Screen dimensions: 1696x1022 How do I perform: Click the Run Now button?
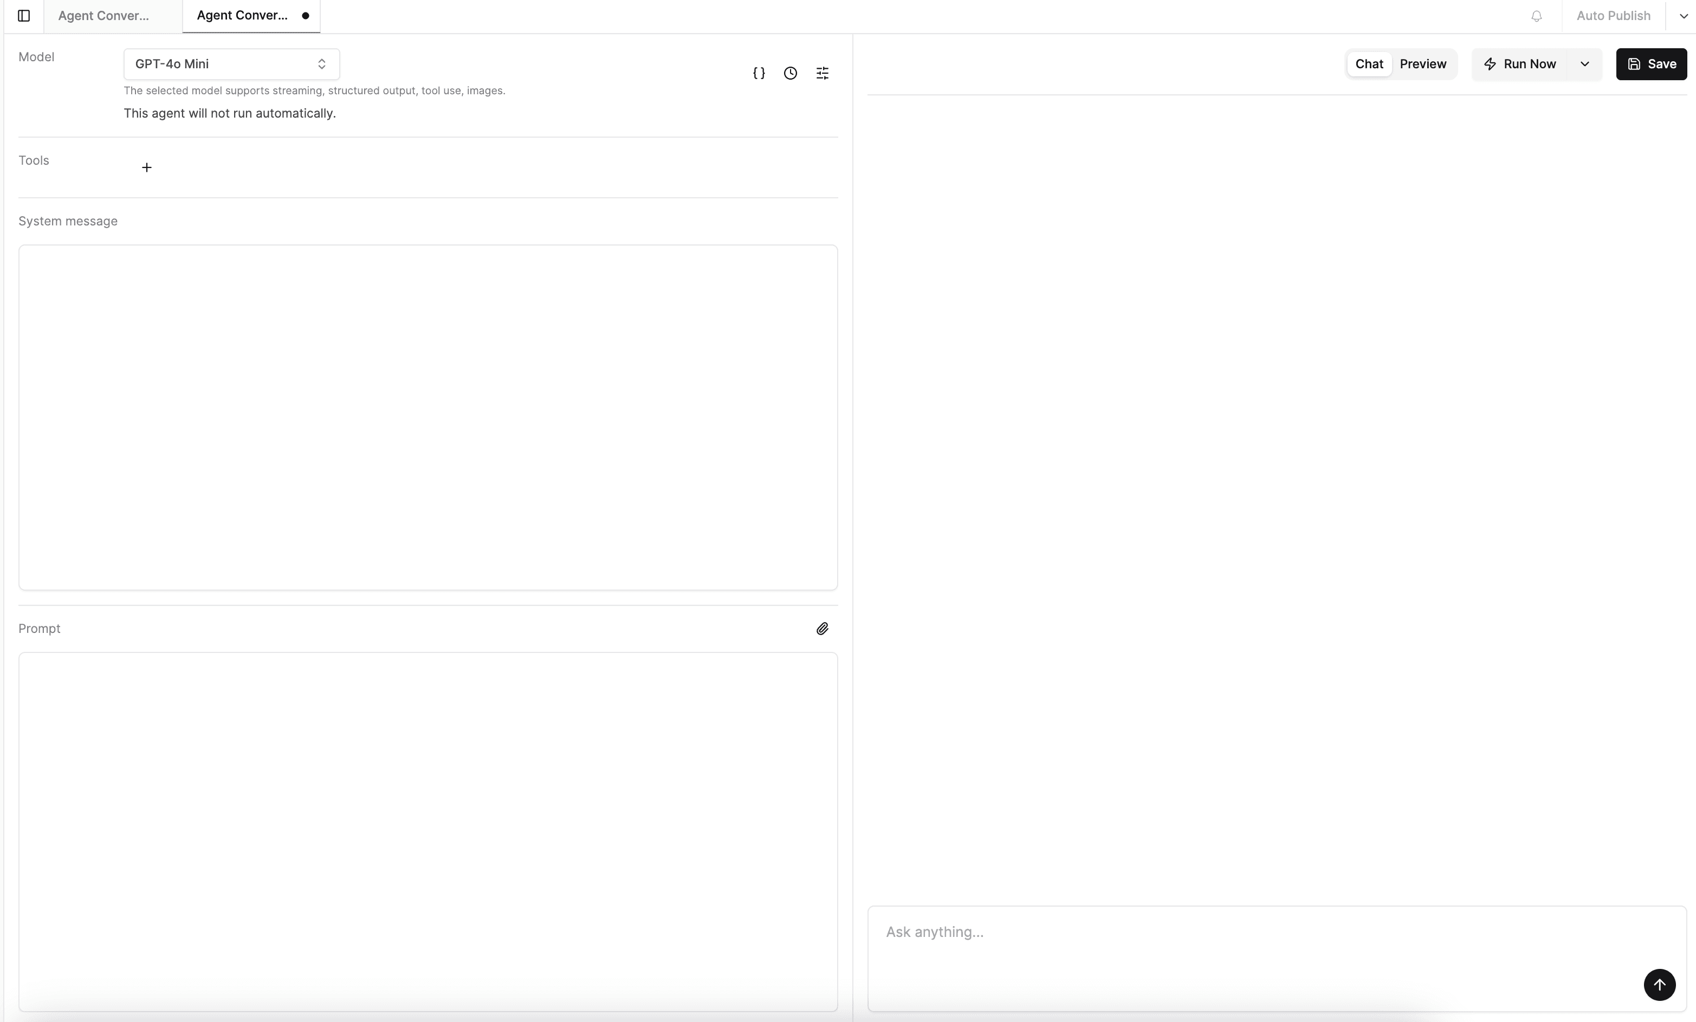click(1520, 64)
